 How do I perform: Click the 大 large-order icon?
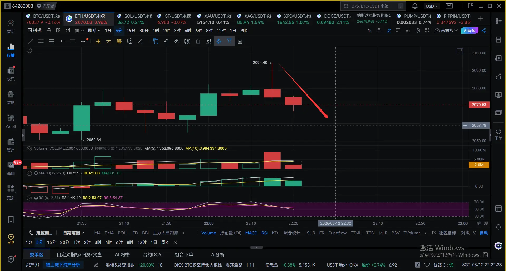(109, 41)
